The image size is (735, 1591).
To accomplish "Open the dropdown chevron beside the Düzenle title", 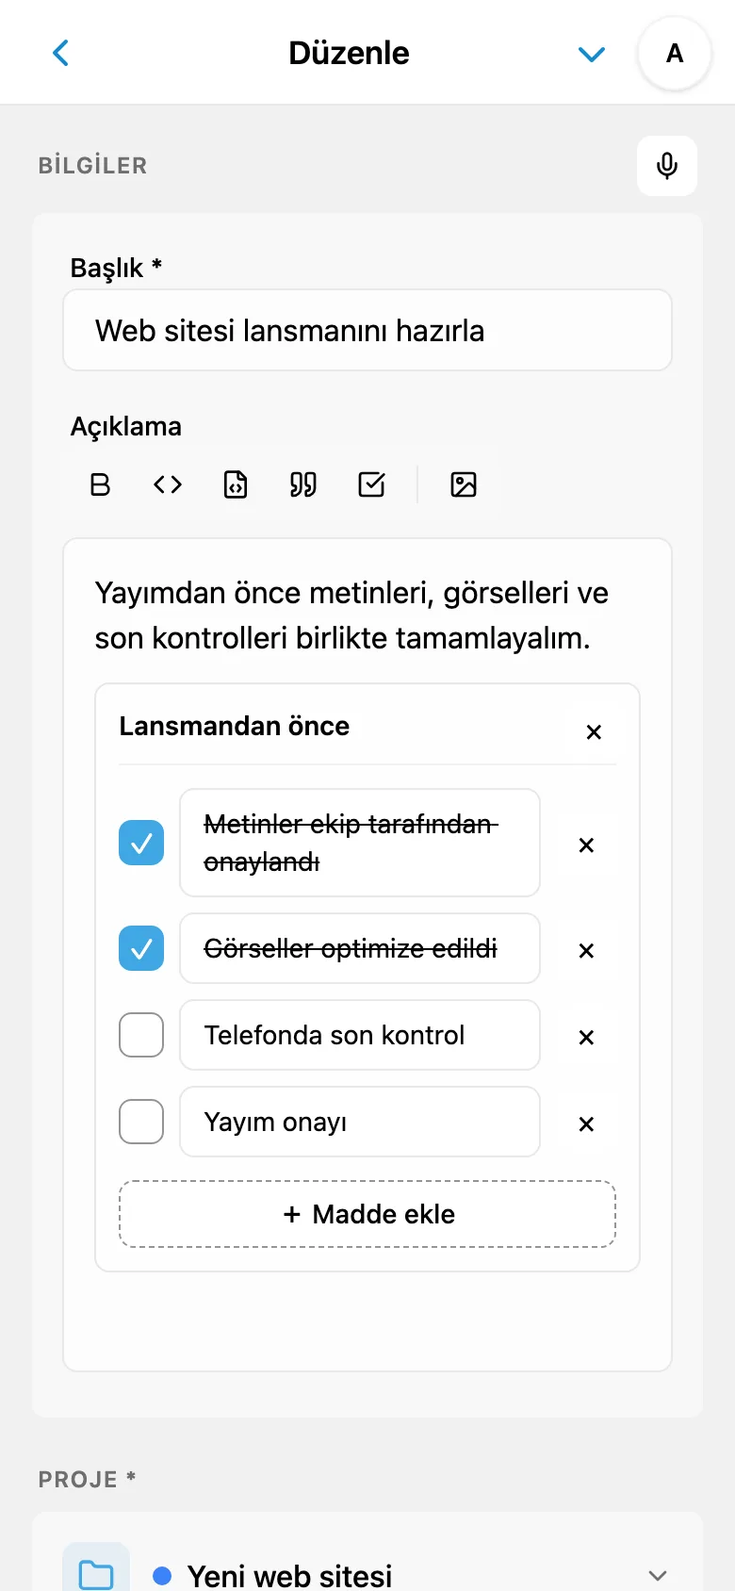I will 591,54.
